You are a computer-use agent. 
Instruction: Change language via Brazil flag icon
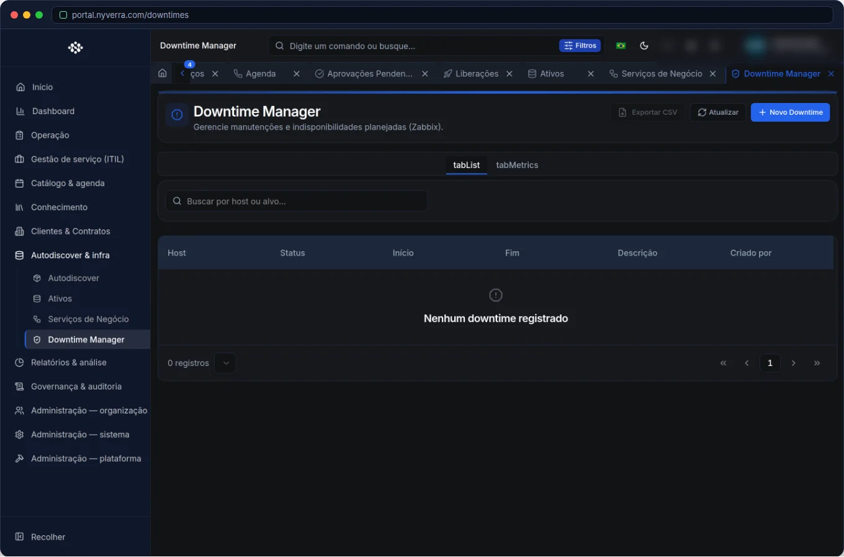coord(621,45)
